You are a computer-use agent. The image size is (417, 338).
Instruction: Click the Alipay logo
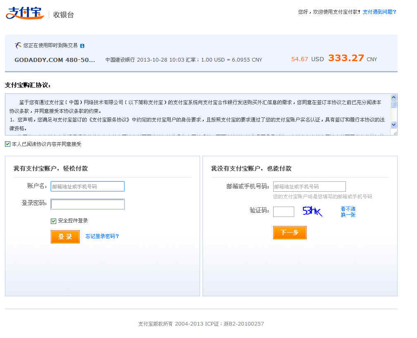tap(25, 13)
